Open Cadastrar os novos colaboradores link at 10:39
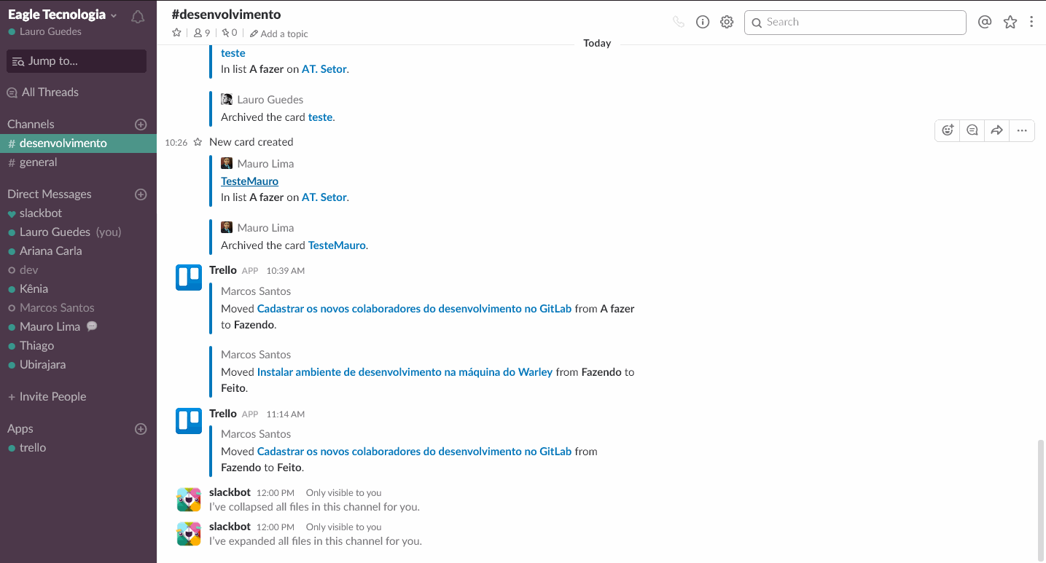The height and width of the screenshot is (563, 1046). click(414, 309)
